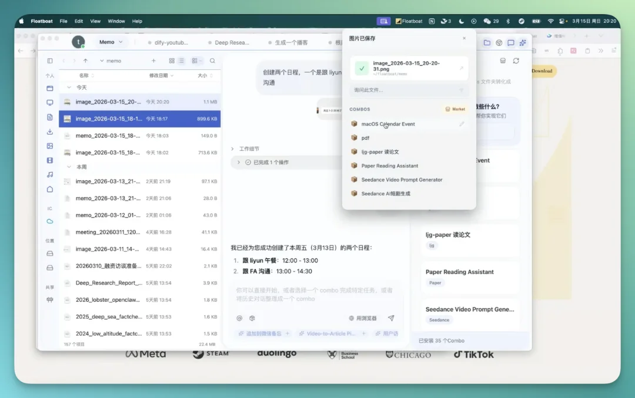Image resolution: width=635 pixels, height=398 pixels.
Task: Switch file browser to list view
Action: 182,60
